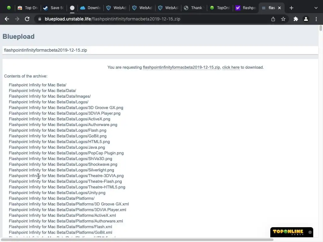The width and height of the screenshot is (323, 242).
Task: Click the flashpointinfinityformacbeta2019-12-15.zip link in sentence
Action: tap(181, 67)
